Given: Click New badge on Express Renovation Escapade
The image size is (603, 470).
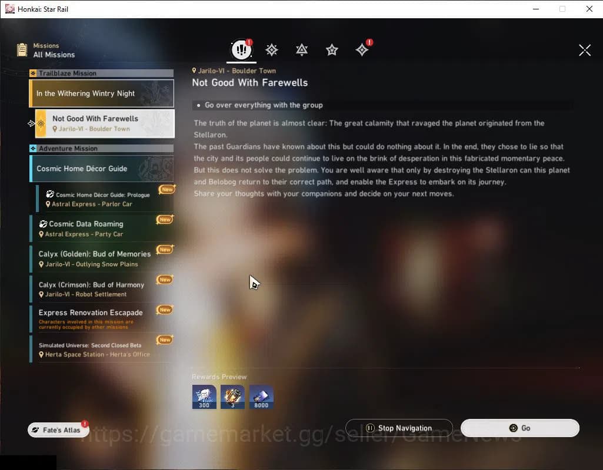Looking at the screenshot, I should 165,310.
